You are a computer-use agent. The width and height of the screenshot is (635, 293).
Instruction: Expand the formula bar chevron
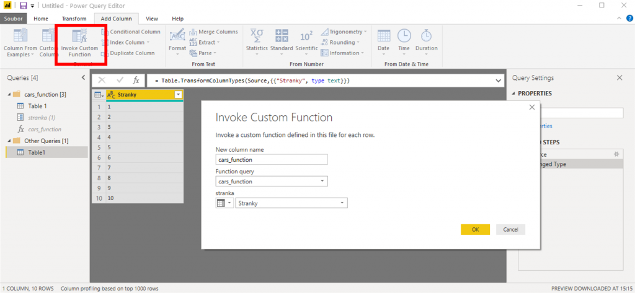point(498,81)
